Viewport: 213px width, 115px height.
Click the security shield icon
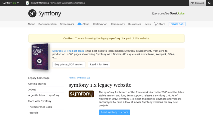(x=27, y=3)
